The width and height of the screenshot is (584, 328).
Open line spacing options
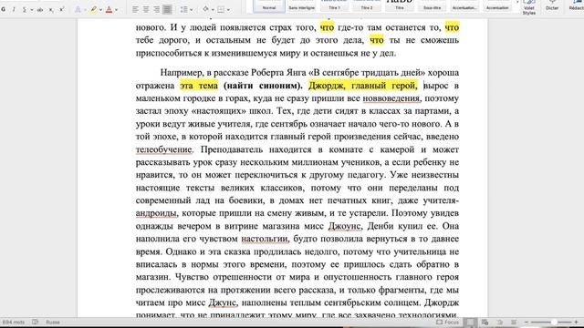coord(184,10)
